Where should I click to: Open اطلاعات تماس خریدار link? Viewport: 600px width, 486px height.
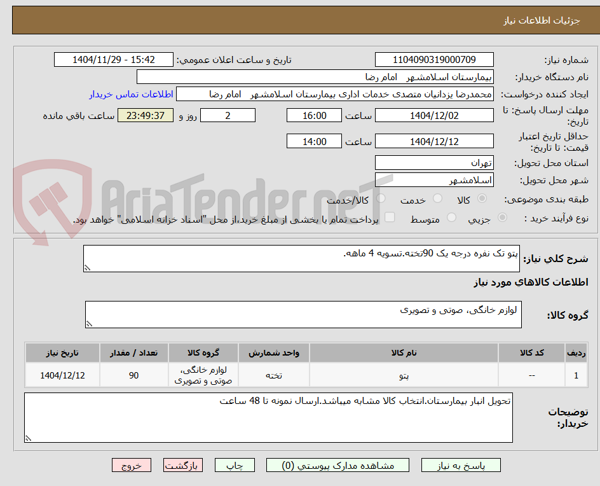pos(131,94)
